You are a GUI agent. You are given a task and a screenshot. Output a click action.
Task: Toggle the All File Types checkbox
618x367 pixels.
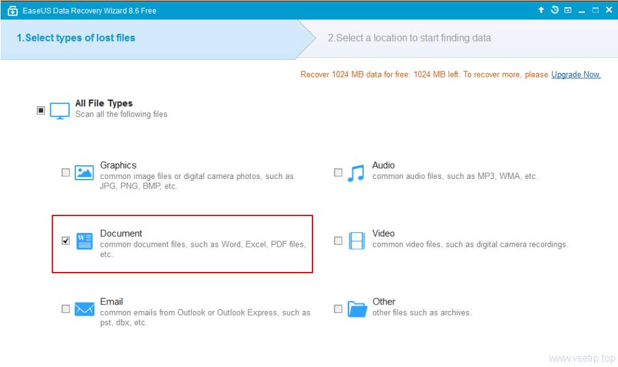coord(40,110)
